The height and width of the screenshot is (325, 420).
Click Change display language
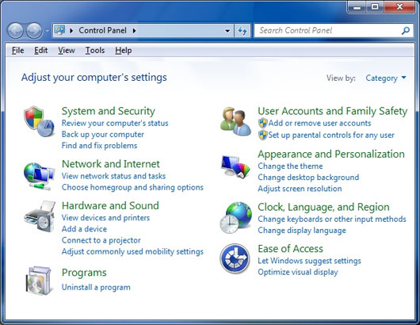point(302,231)
